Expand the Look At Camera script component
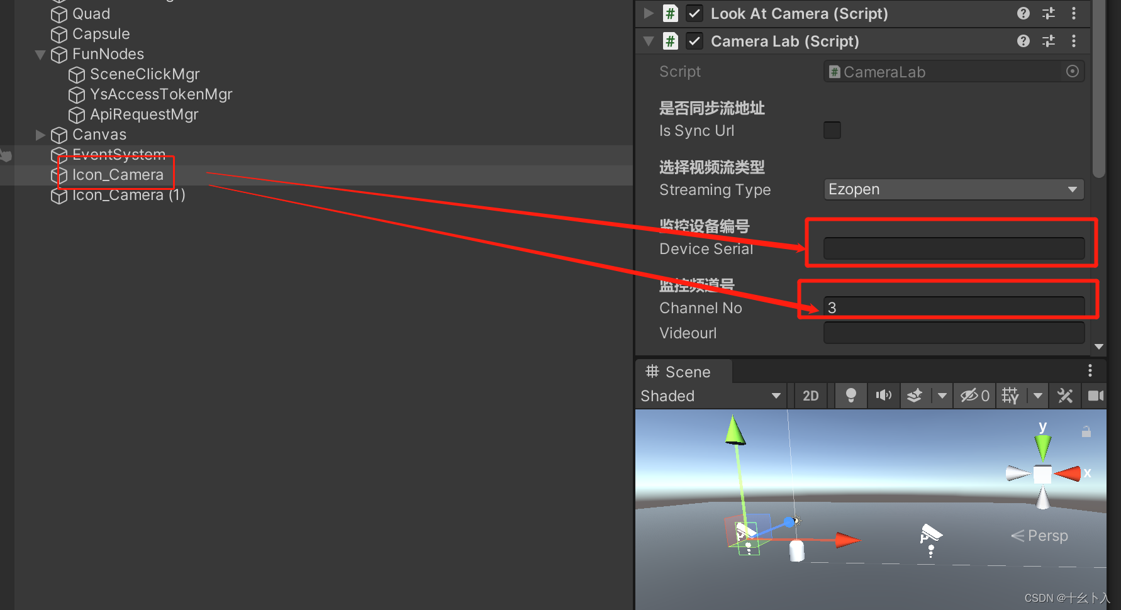The height and width of the screenshot is (610, 1121). (649, 13)
